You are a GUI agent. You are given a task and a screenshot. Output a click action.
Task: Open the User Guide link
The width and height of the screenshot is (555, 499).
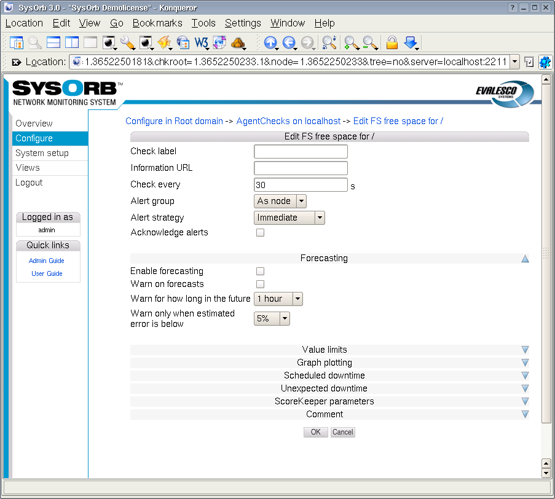pos(47,273)
